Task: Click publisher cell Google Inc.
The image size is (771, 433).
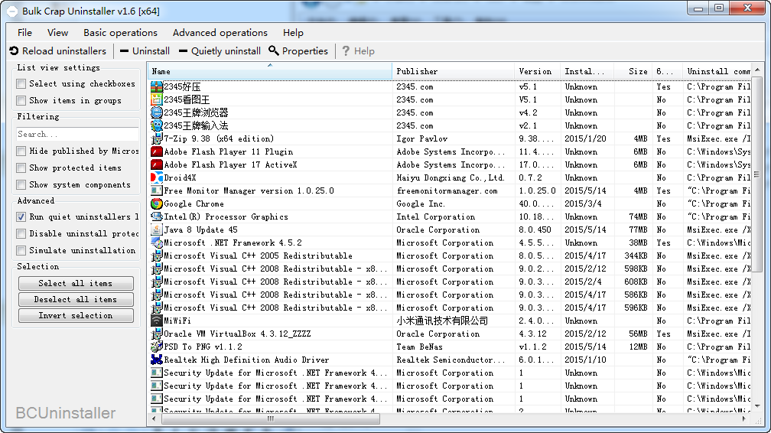Action: [x=421, y=203]
